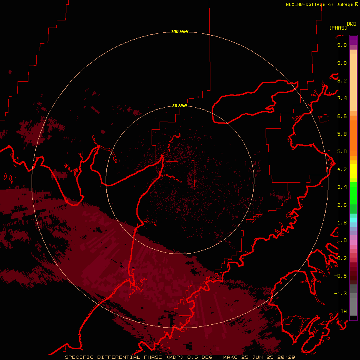Click the 1.0 legend value

point(342,240)
